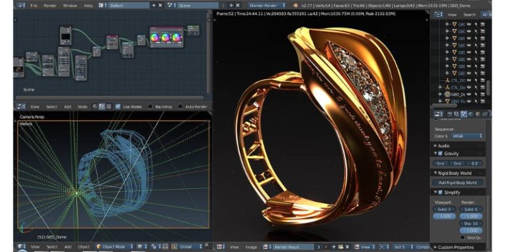The width and height of the screenshot is (505, 252).
Task: Open the Help menu
Action: click(88, 5)
